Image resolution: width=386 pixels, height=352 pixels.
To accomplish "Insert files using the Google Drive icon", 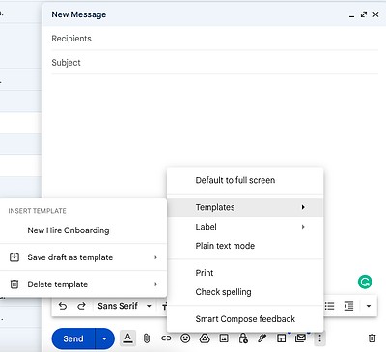I will point(205,338).
